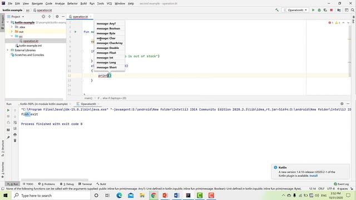Print the Run console output
This screenshot has width=356, height=200.
coord(15,134)
